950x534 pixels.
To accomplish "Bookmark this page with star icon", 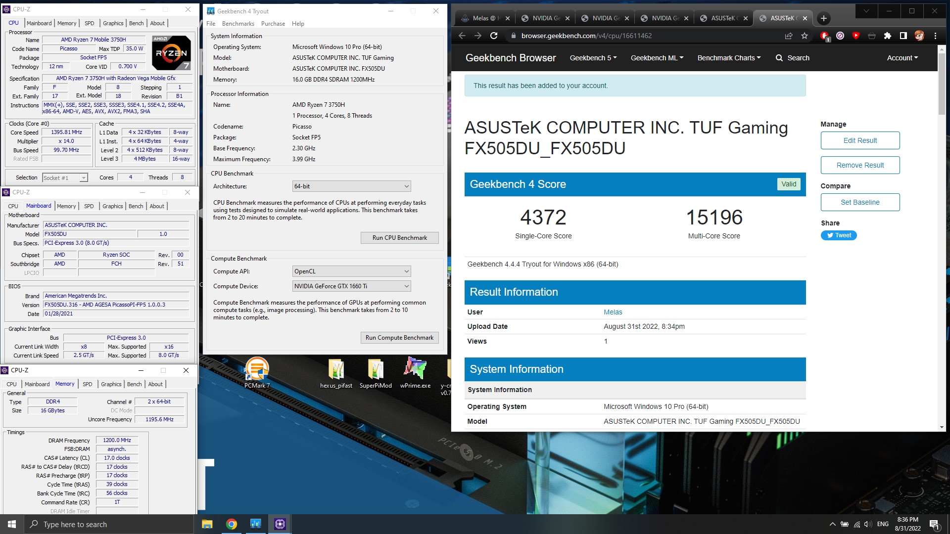I will [805, 36].
